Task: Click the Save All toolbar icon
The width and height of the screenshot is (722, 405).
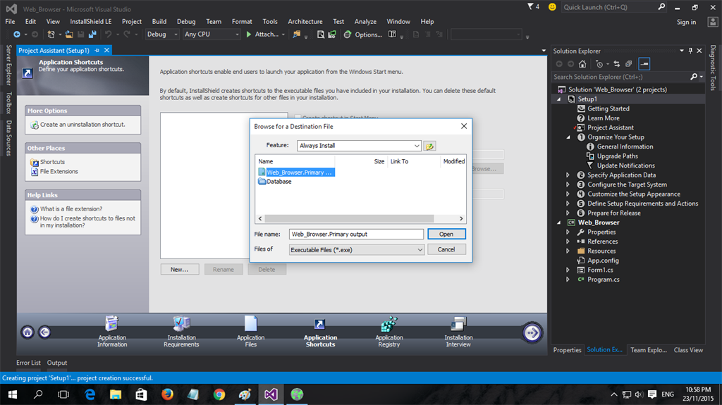Action: 92,34
